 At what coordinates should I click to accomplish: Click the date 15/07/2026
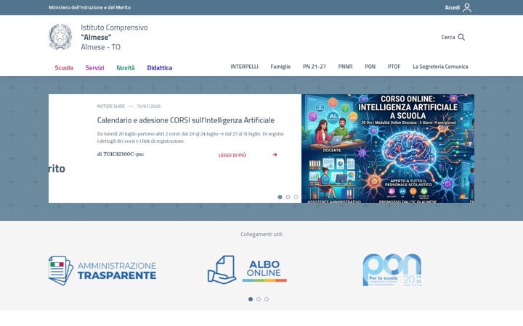(148, 106)
